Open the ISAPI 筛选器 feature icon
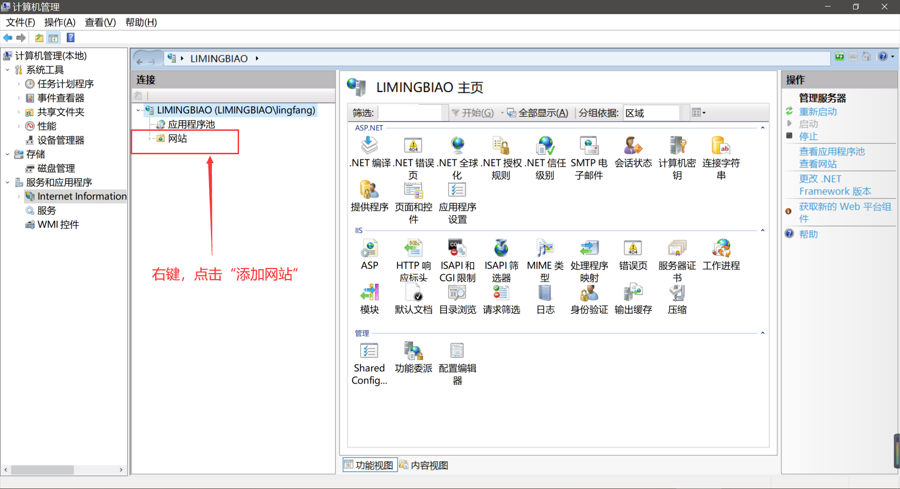 pyautogui.click(x=501, y=248)
